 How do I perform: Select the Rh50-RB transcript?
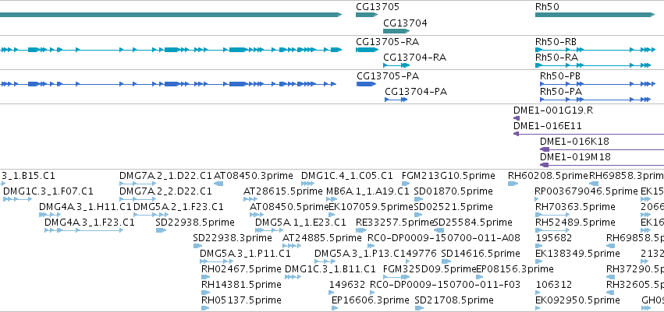pos(595,50)
